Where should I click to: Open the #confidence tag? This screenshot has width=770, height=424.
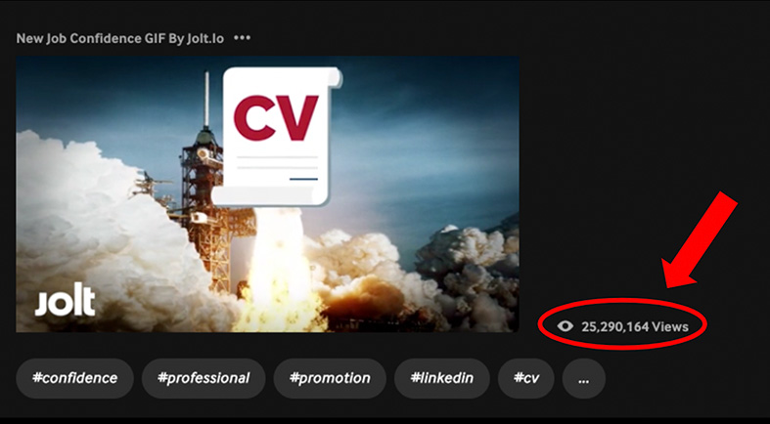74,378
